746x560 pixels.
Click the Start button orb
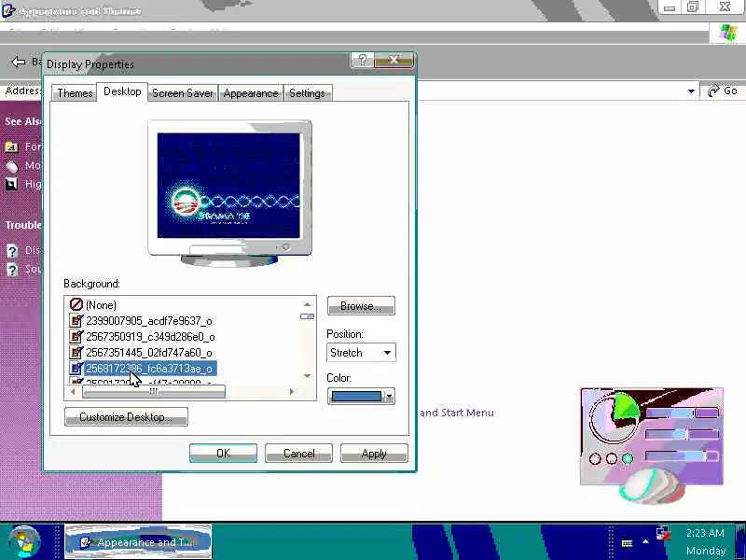tap(24, 541)
